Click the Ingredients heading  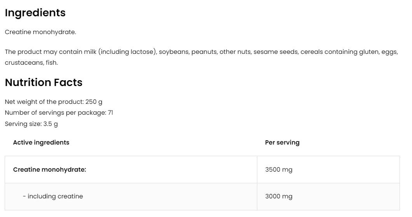point(35,13)
